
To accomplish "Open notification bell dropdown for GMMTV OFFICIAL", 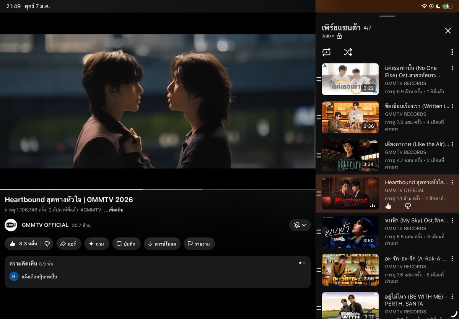I will pyautogui.click(x=300, y=225).
